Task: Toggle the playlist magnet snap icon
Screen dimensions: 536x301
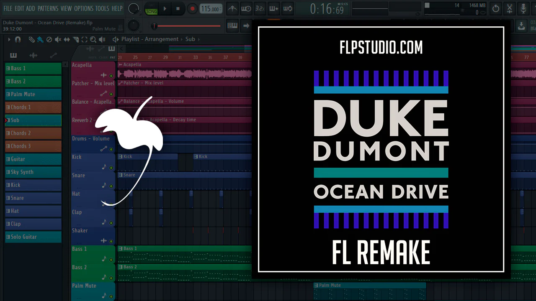Action: (18, 39)
